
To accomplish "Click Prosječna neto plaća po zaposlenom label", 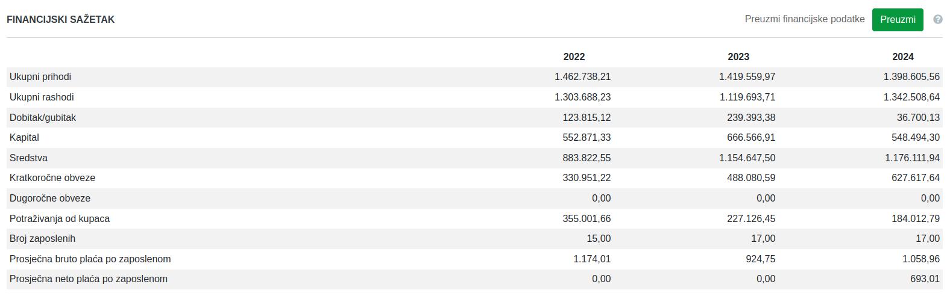I will click(x=89, y=279).
